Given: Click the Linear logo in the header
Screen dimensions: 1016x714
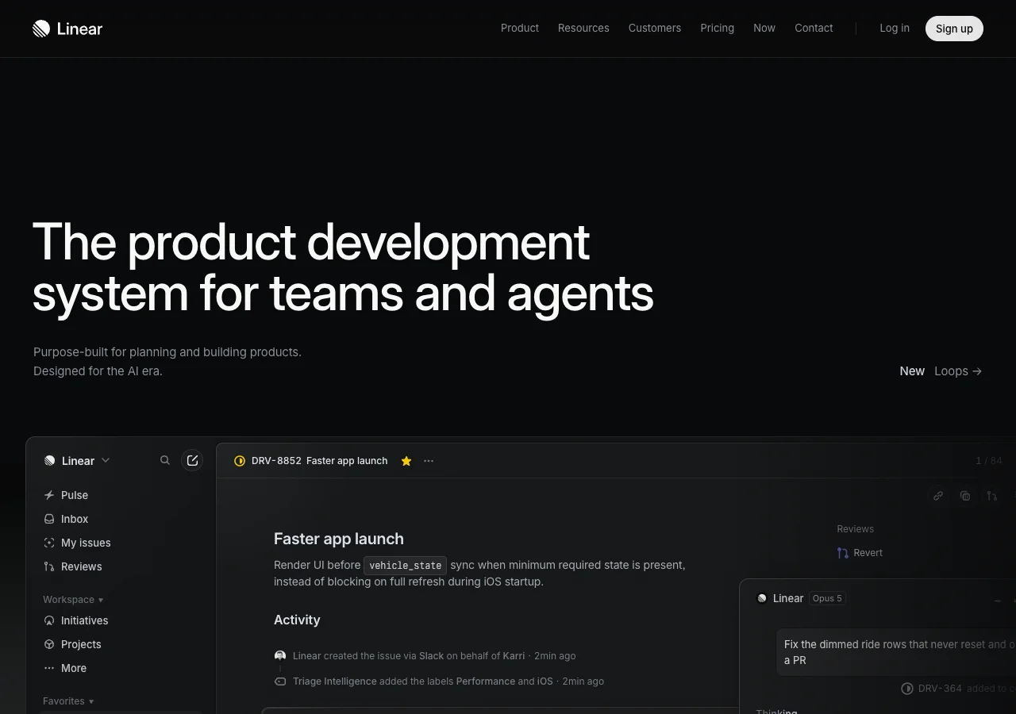Looking at the screenshot, I should tap(67, 29).
